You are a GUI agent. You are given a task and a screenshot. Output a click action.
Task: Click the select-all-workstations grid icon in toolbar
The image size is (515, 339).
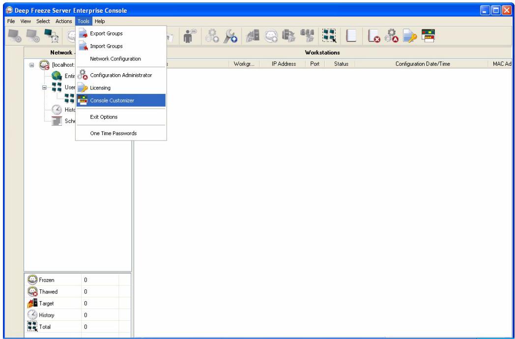point(329,36)
